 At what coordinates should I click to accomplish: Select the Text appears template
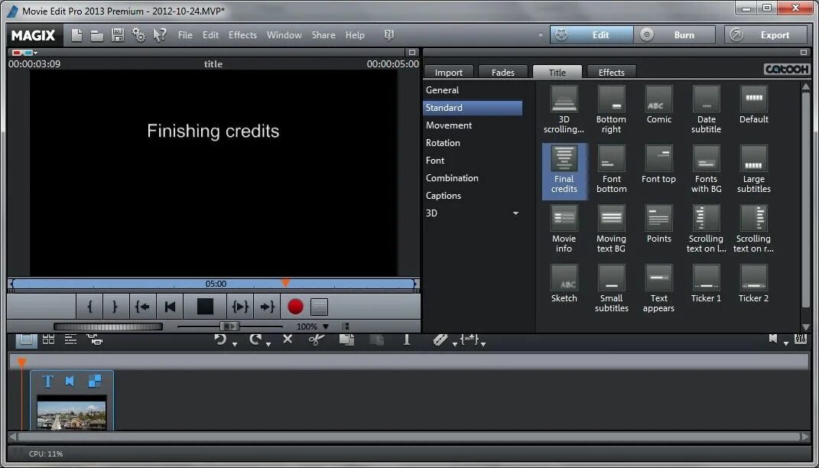[x=658, y=288]
